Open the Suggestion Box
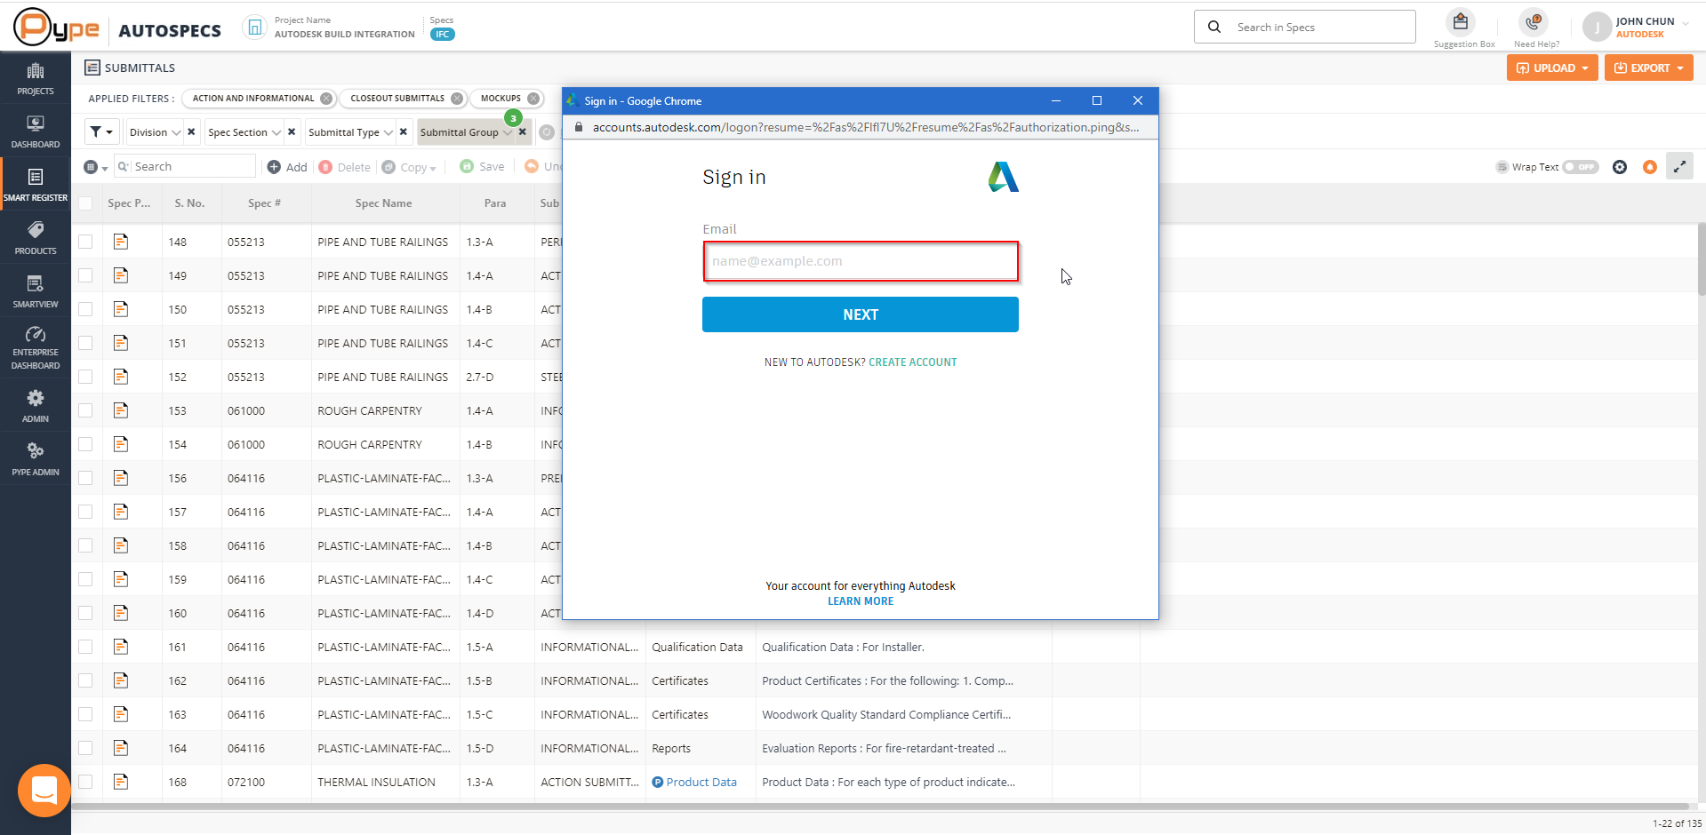The width and height of the screenshot is (1706, 835). pos(1461,23)
